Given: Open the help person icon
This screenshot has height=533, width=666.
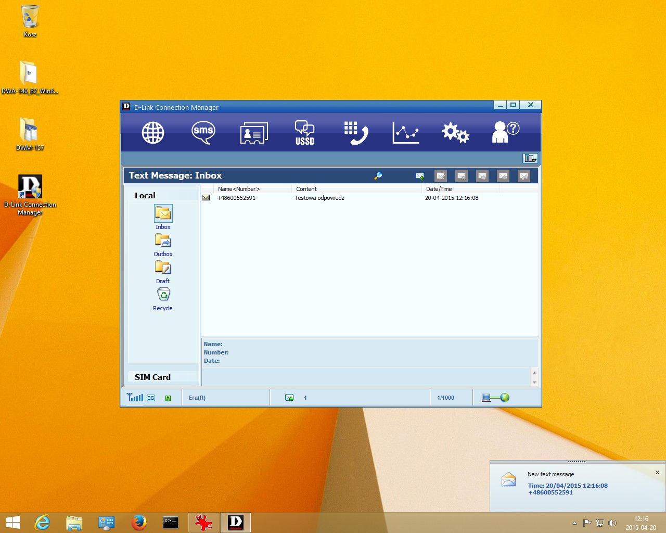Looking at the screenshot, I should (506, 132).
